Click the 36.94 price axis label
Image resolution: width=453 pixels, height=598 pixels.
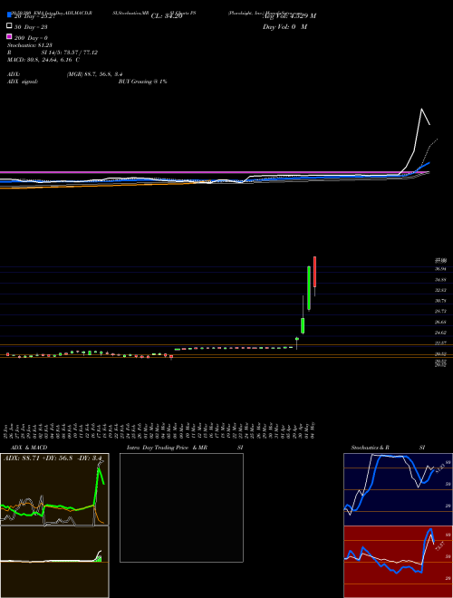coord(441,269)
